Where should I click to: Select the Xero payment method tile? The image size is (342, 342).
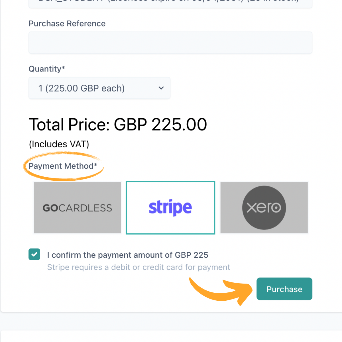pos(264,208)
